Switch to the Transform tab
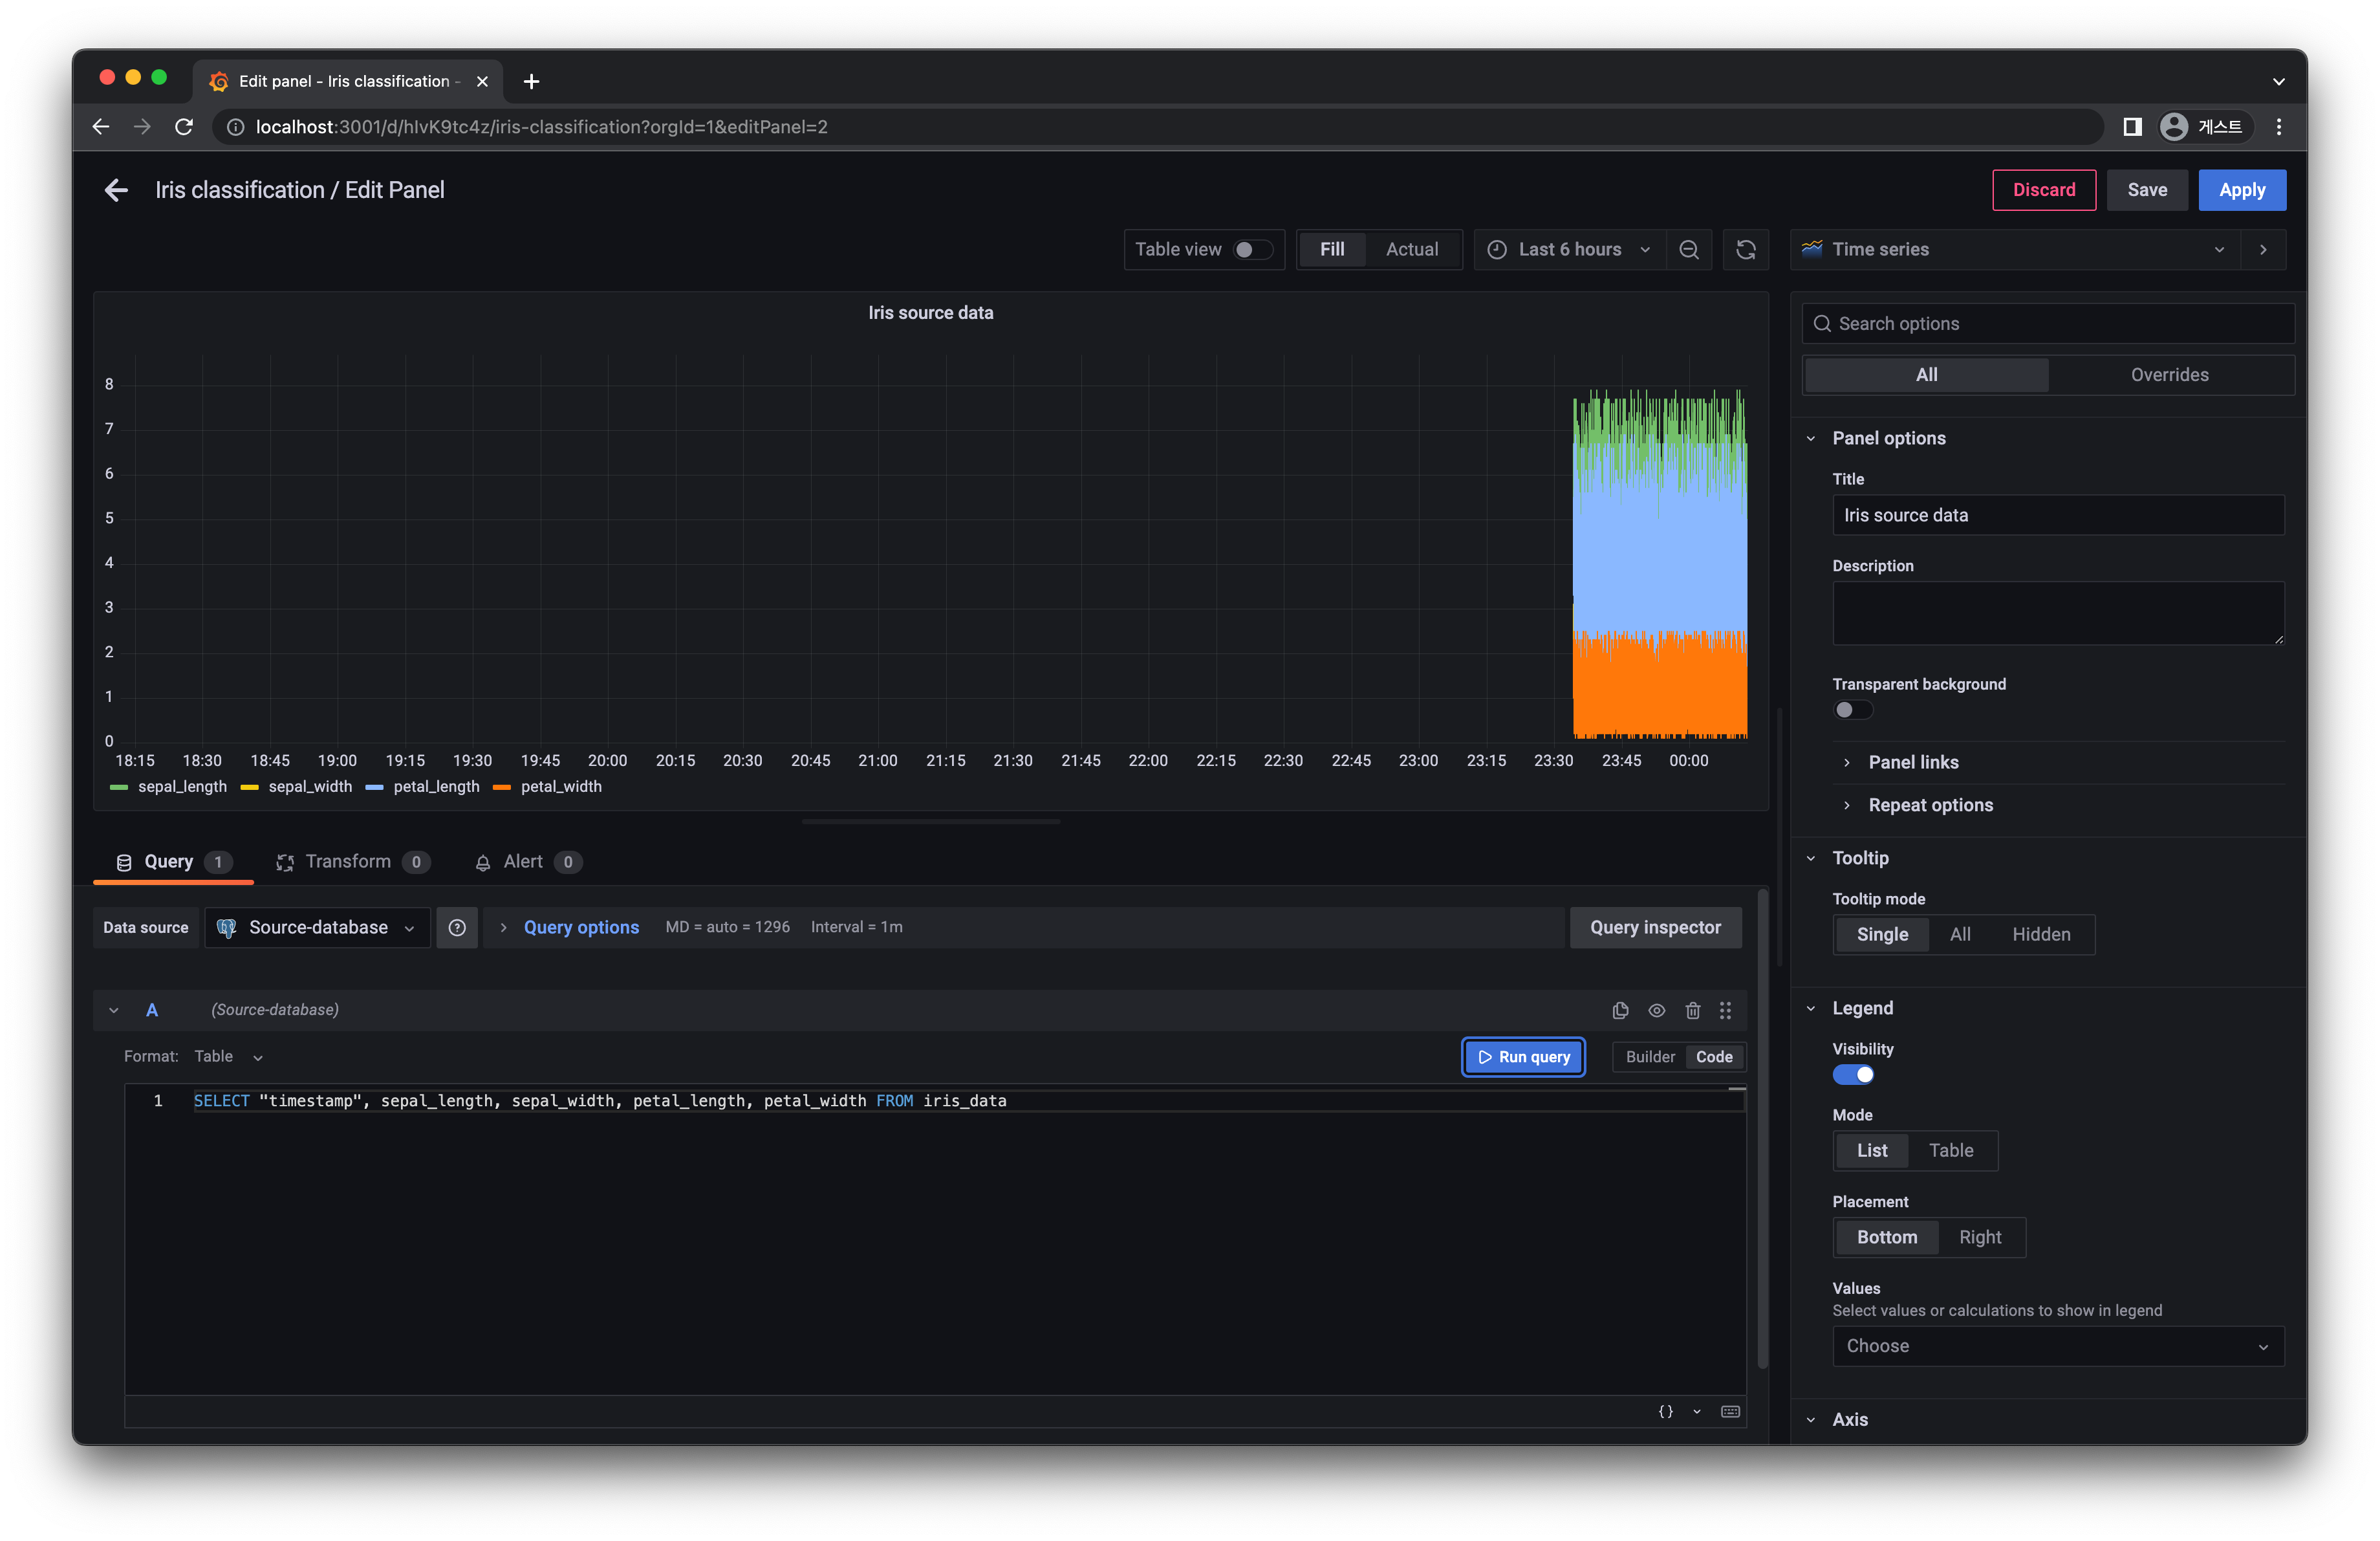The width and height of the screenshot is (2380, 1541). click(x=352, y=862)
